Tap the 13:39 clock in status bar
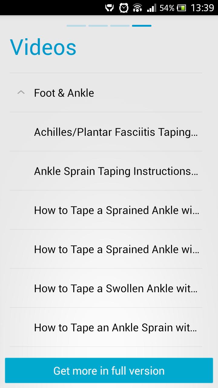The height and width of the screenshot is (388, 218). coord(202,8)
